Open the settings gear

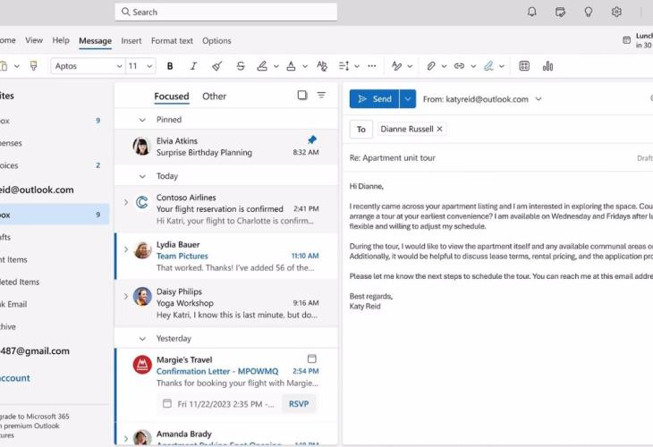point(616,12)
